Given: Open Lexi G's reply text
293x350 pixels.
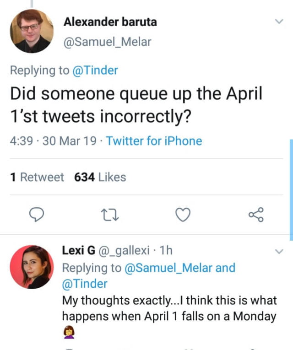Looking at the screenshot, I should 169,308.
